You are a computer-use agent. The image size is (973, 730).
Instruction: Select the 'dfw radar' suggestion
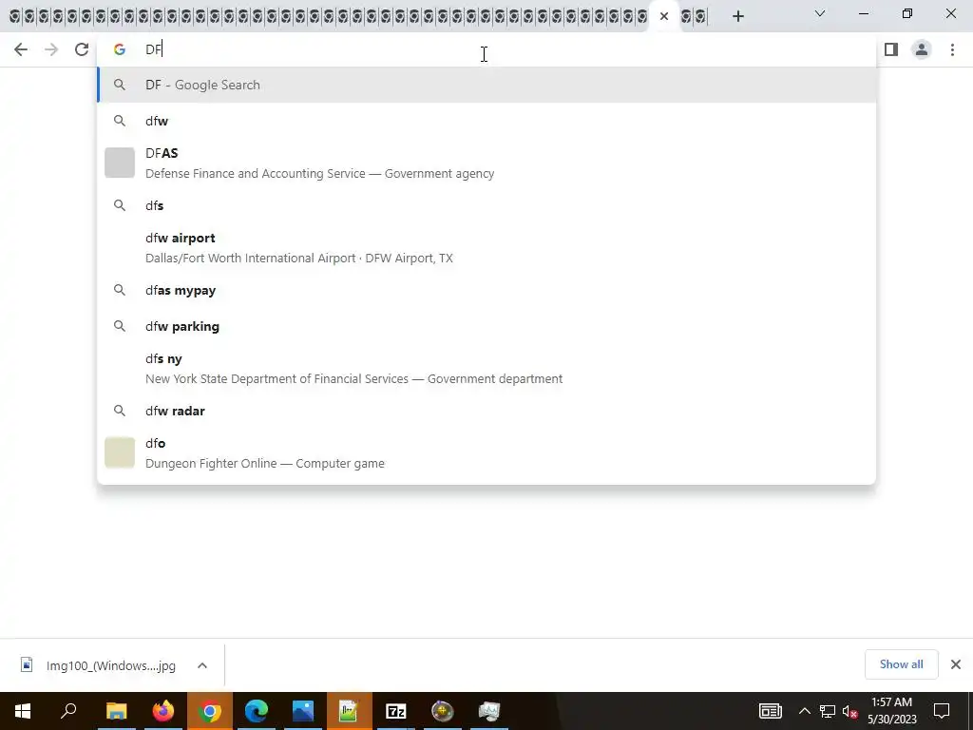pos(486,411)
